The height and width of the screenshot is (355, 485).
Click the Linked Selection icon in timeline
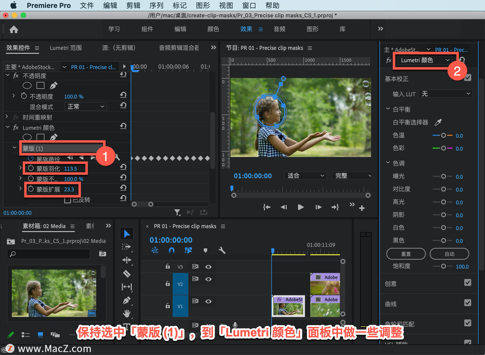(188, 250)
